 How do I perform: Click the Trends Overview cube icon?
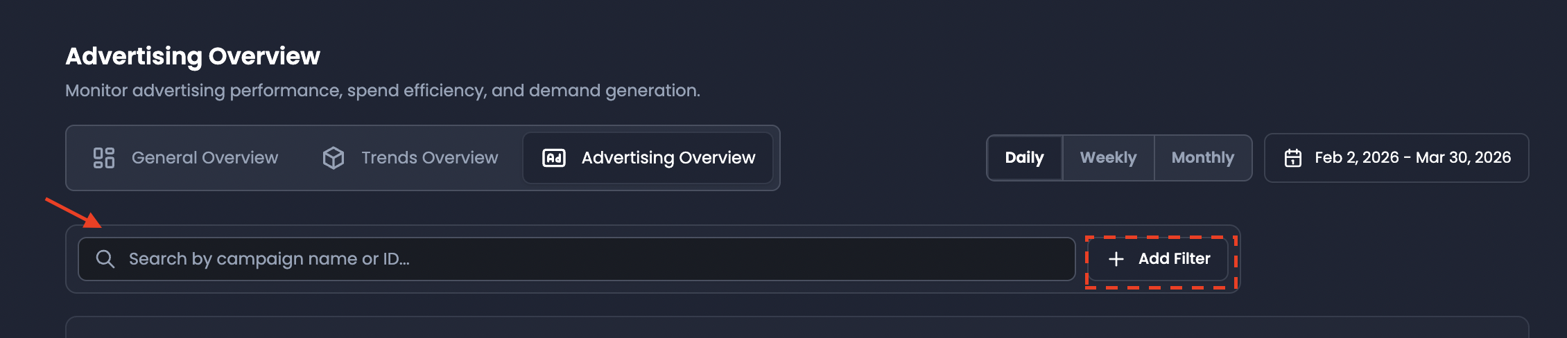[334, 158]
